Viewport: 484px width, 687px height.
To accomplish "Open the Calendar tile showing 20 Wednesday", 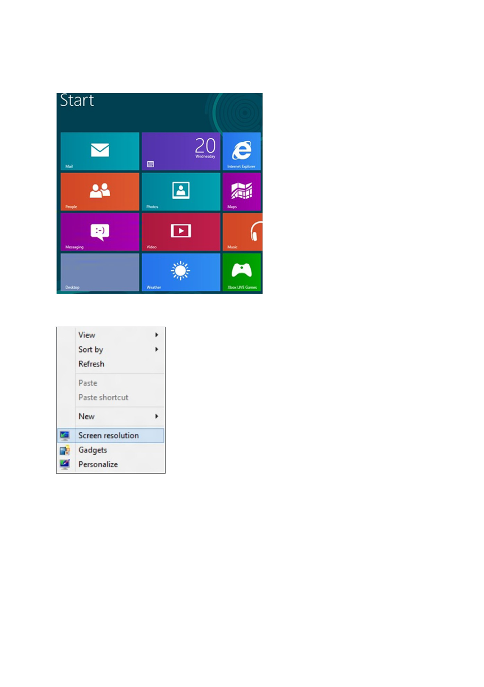I will [181, 151].
